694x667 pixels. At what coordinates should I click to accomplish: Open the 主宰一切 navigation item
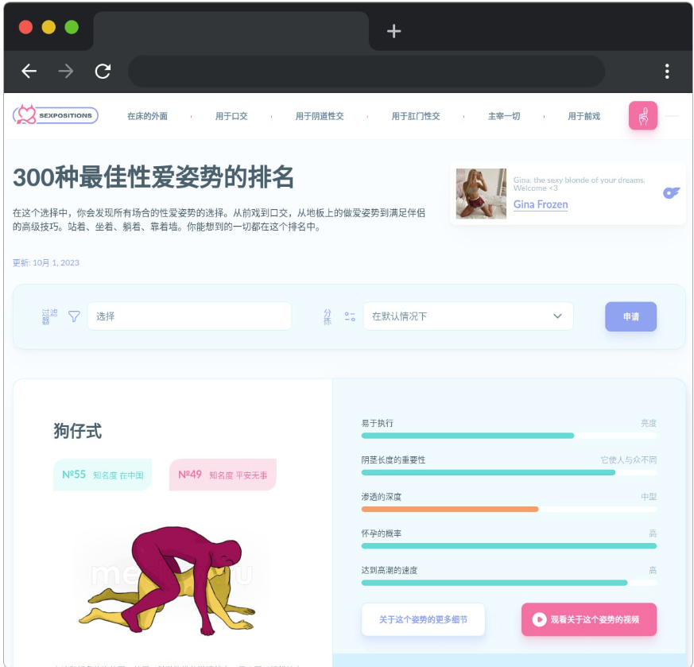[x=504, y=116]
